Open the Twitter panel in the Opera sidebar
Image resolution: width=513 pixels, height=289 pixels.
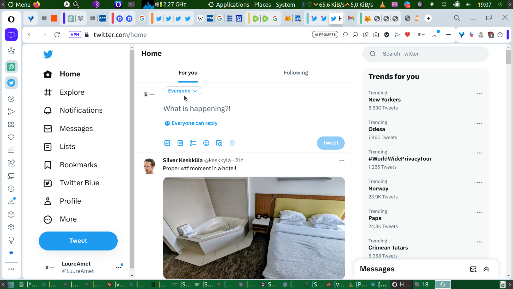pyautogui.click(x=11, y=83)
